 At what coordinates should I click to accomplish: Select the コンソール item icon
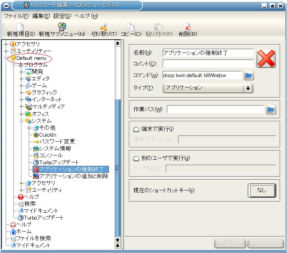(36, 155)
